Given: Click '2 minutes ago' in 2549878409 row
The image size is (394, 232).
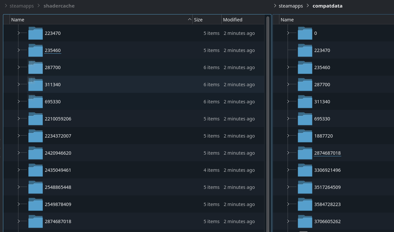Looking at the screenshot, I should pos(239,204).
